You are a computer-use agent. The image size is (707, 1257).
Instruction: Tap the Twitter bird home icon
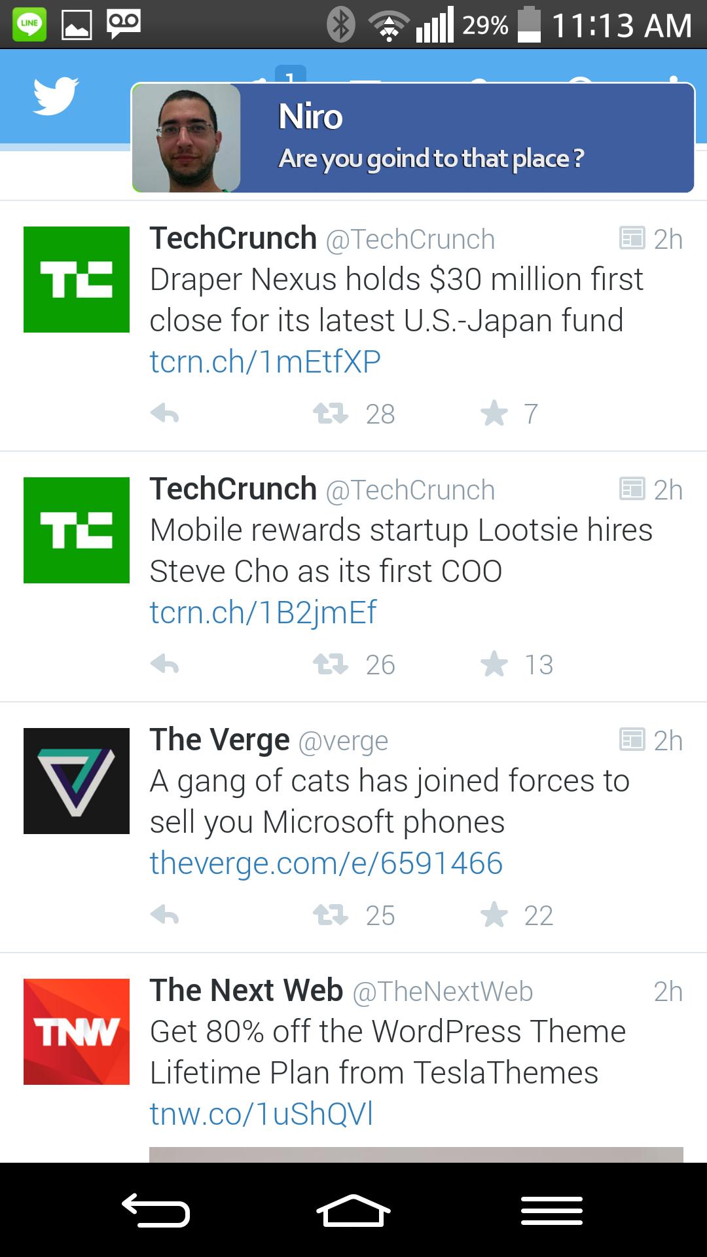click(x=56, y=96)
